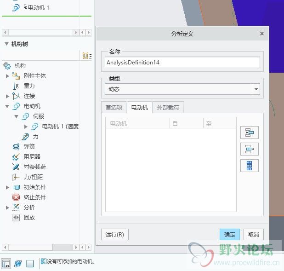This screenshot has width=284, height=271.
Task: Remove highlighted motor row button
Action: click(250, 149)
